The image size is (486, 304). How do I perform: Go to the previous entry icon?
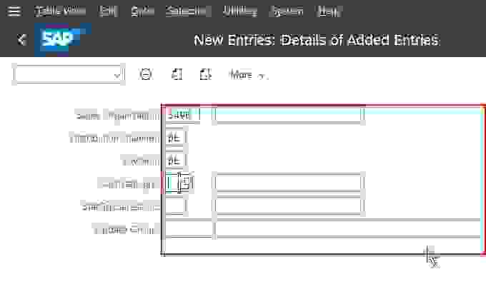pyautogui.click(x=177, y=75)
